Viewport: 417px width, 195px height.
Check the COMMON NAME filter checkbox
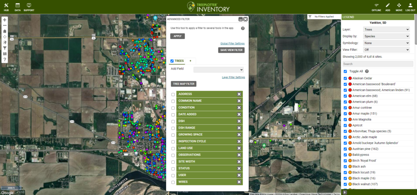pyautogui.click(x=173, y=101)
